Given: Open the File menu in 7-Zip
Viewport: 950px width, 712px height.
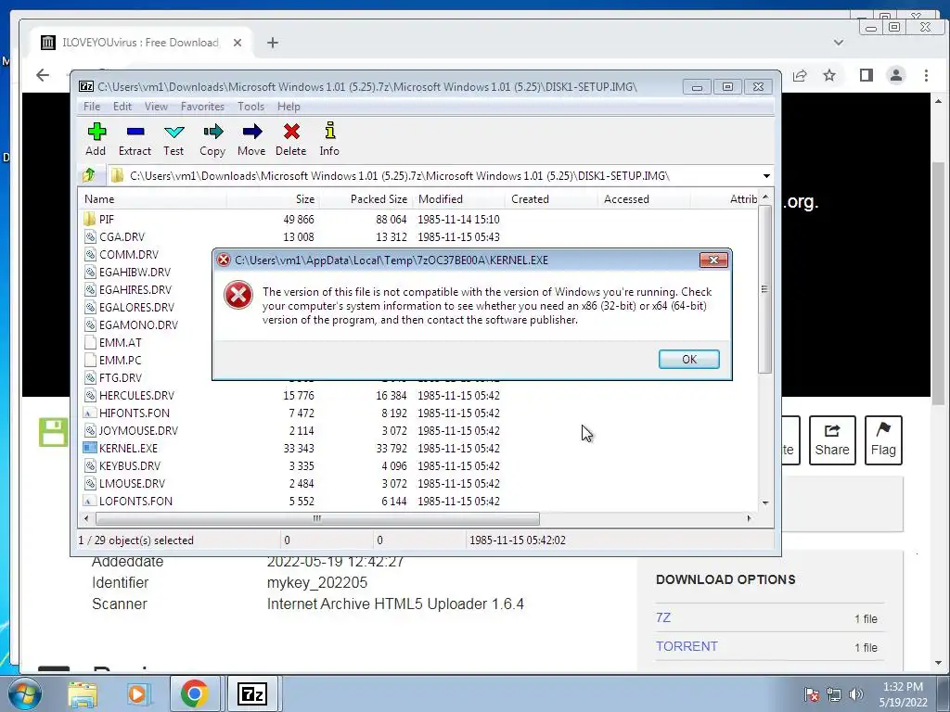Looking at the screenshot, I should click(92, 107).
